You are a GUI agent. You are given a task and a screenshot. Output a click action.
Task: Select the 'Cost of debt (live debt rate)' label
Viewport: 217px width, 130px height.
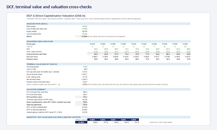(37, 29)
